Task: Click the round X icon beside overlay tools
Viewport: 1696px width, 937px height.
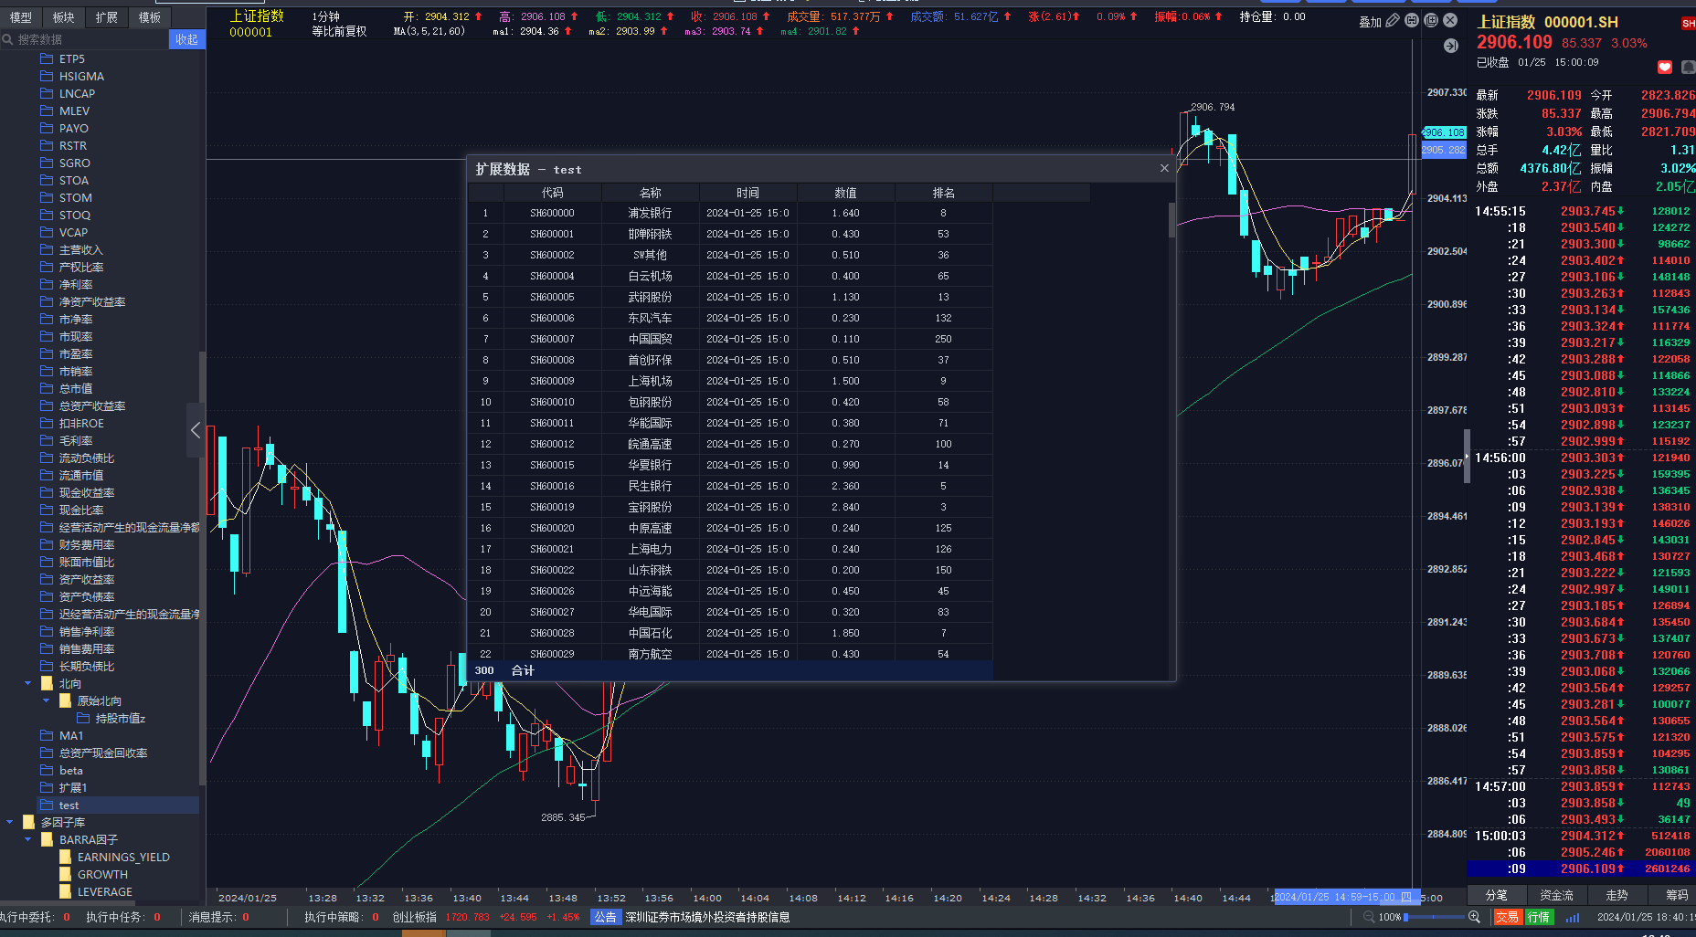Action: click(x=1450, y=20)
